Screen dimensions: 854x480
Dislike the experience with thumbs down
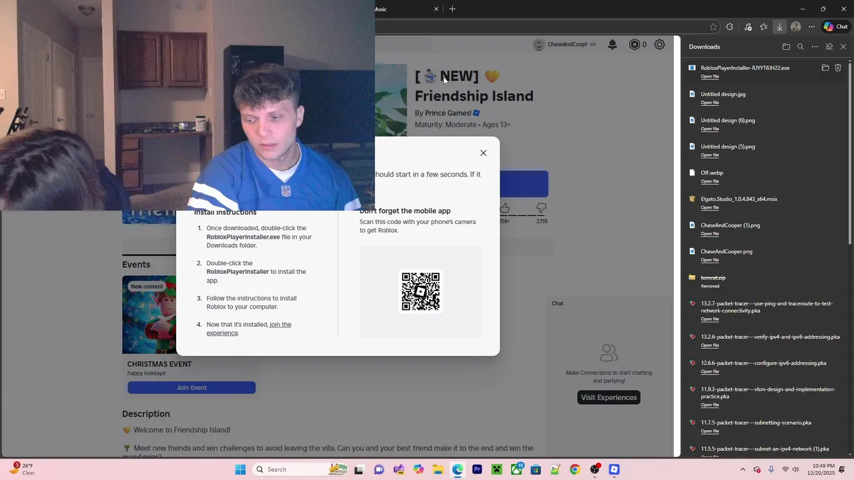pos(541,209)
